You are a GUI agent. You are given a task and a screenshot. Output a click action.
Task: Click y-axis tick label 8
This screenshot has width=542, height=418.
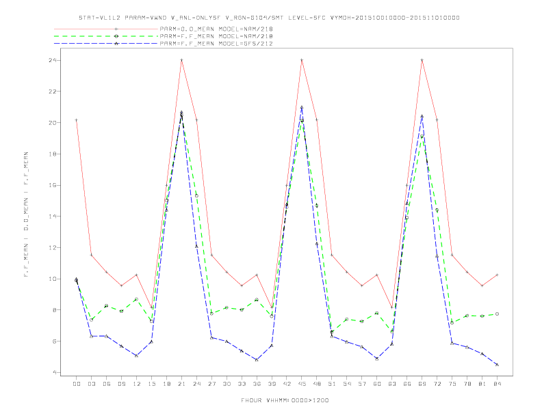click(x=55, y=310)
